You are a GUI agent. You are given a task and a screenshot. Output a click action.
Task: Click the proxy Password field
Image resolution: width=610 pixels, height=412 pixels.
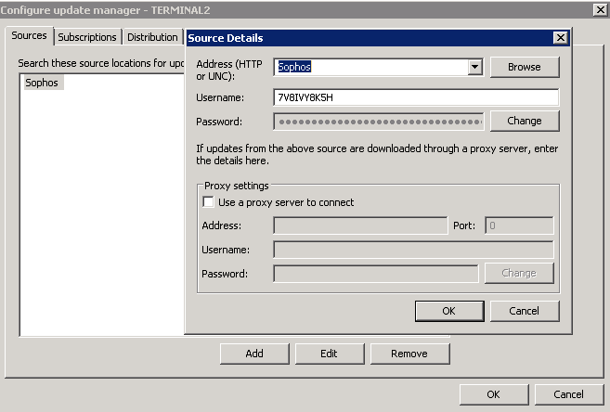click(376, 274)
